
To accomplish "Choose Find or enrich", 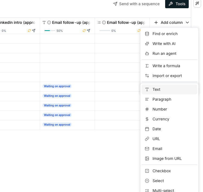I will 169,34.
